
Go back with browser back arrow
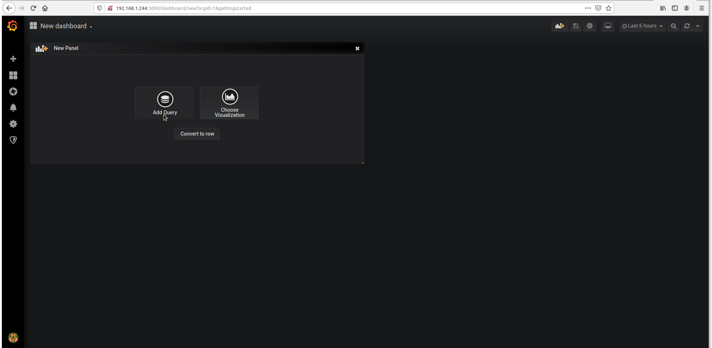(x=9, y=8)
